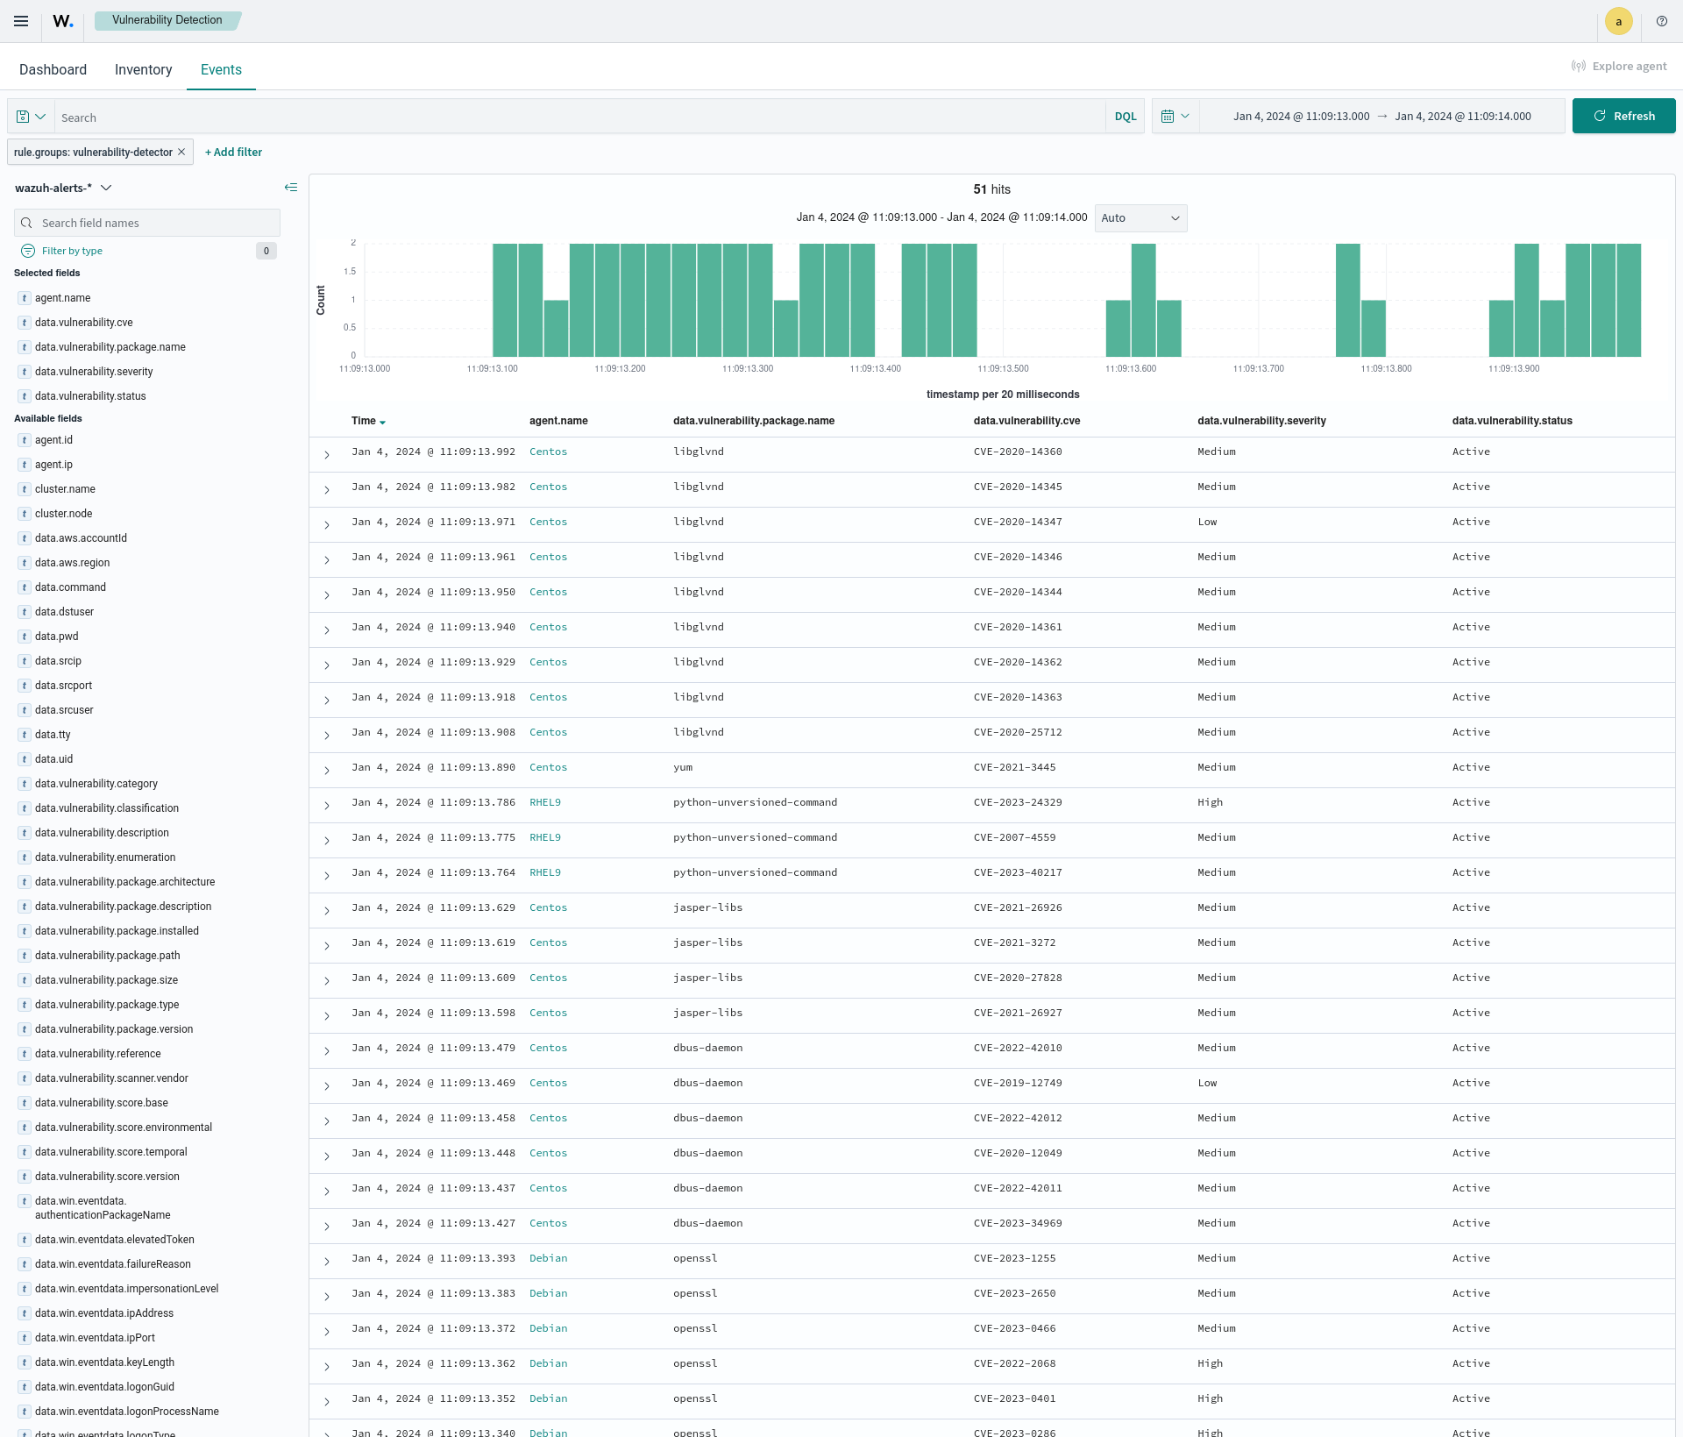1683x1437 pixels.
Task: Select the agent.name selected field
Action: click(63, 298)
